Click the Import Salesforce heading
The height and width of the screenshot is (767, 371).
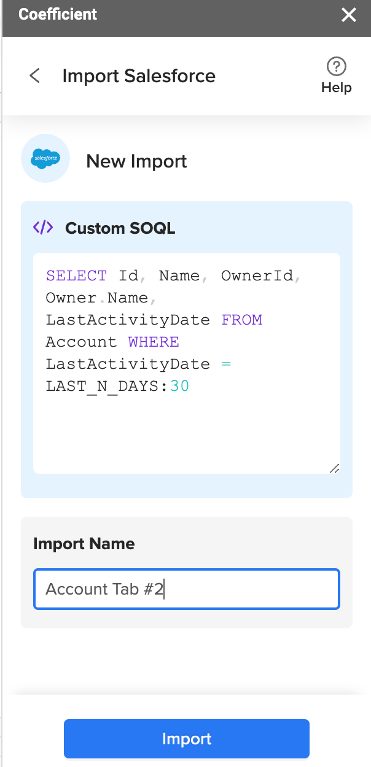pos(139,76)
